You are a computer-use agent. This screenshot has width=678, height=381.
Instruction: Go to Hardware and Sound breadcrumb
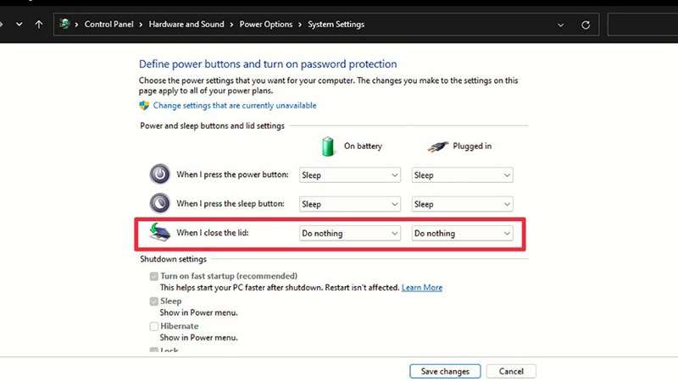(186, 25)
